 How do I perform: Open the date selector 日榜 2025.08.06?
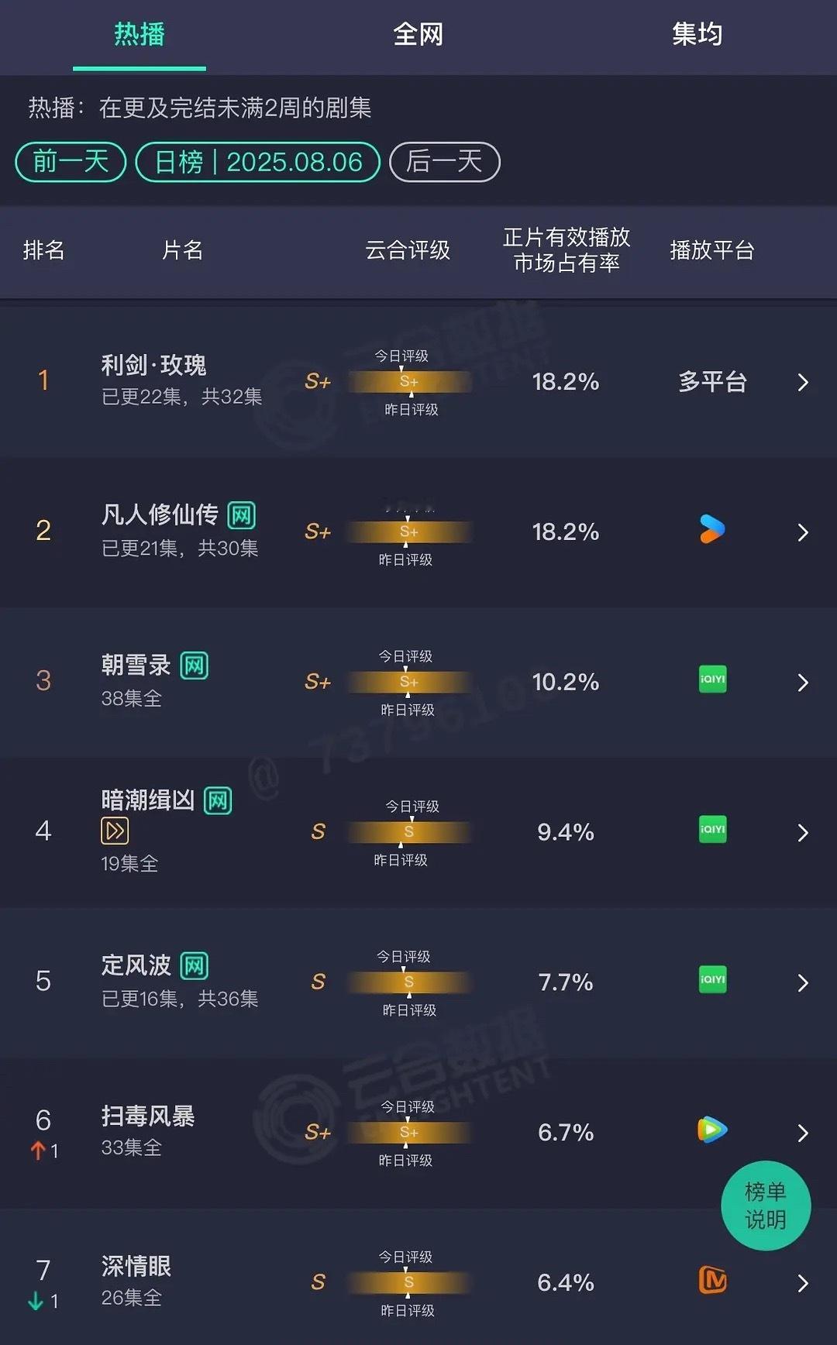click(x=258, y=162)
